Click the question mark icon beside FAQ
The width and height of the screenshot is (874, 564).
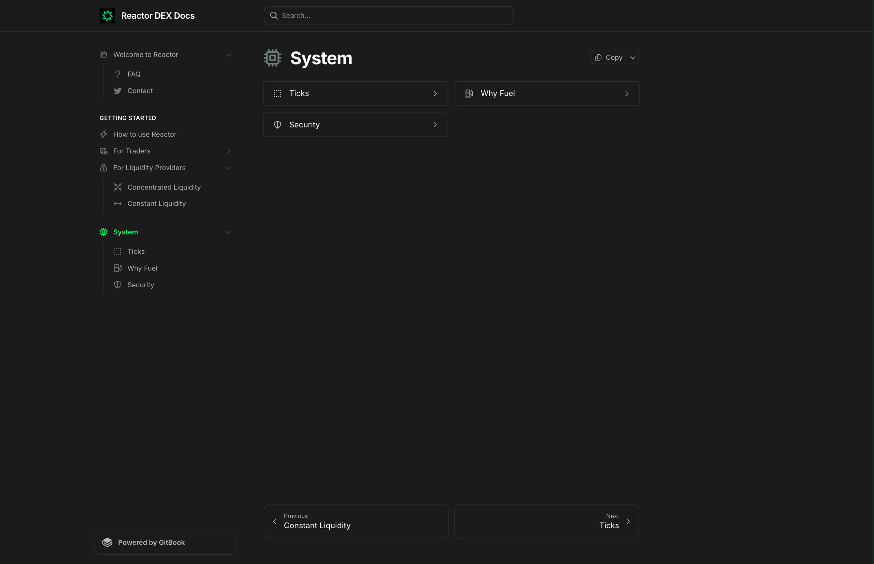pos(118,74)
